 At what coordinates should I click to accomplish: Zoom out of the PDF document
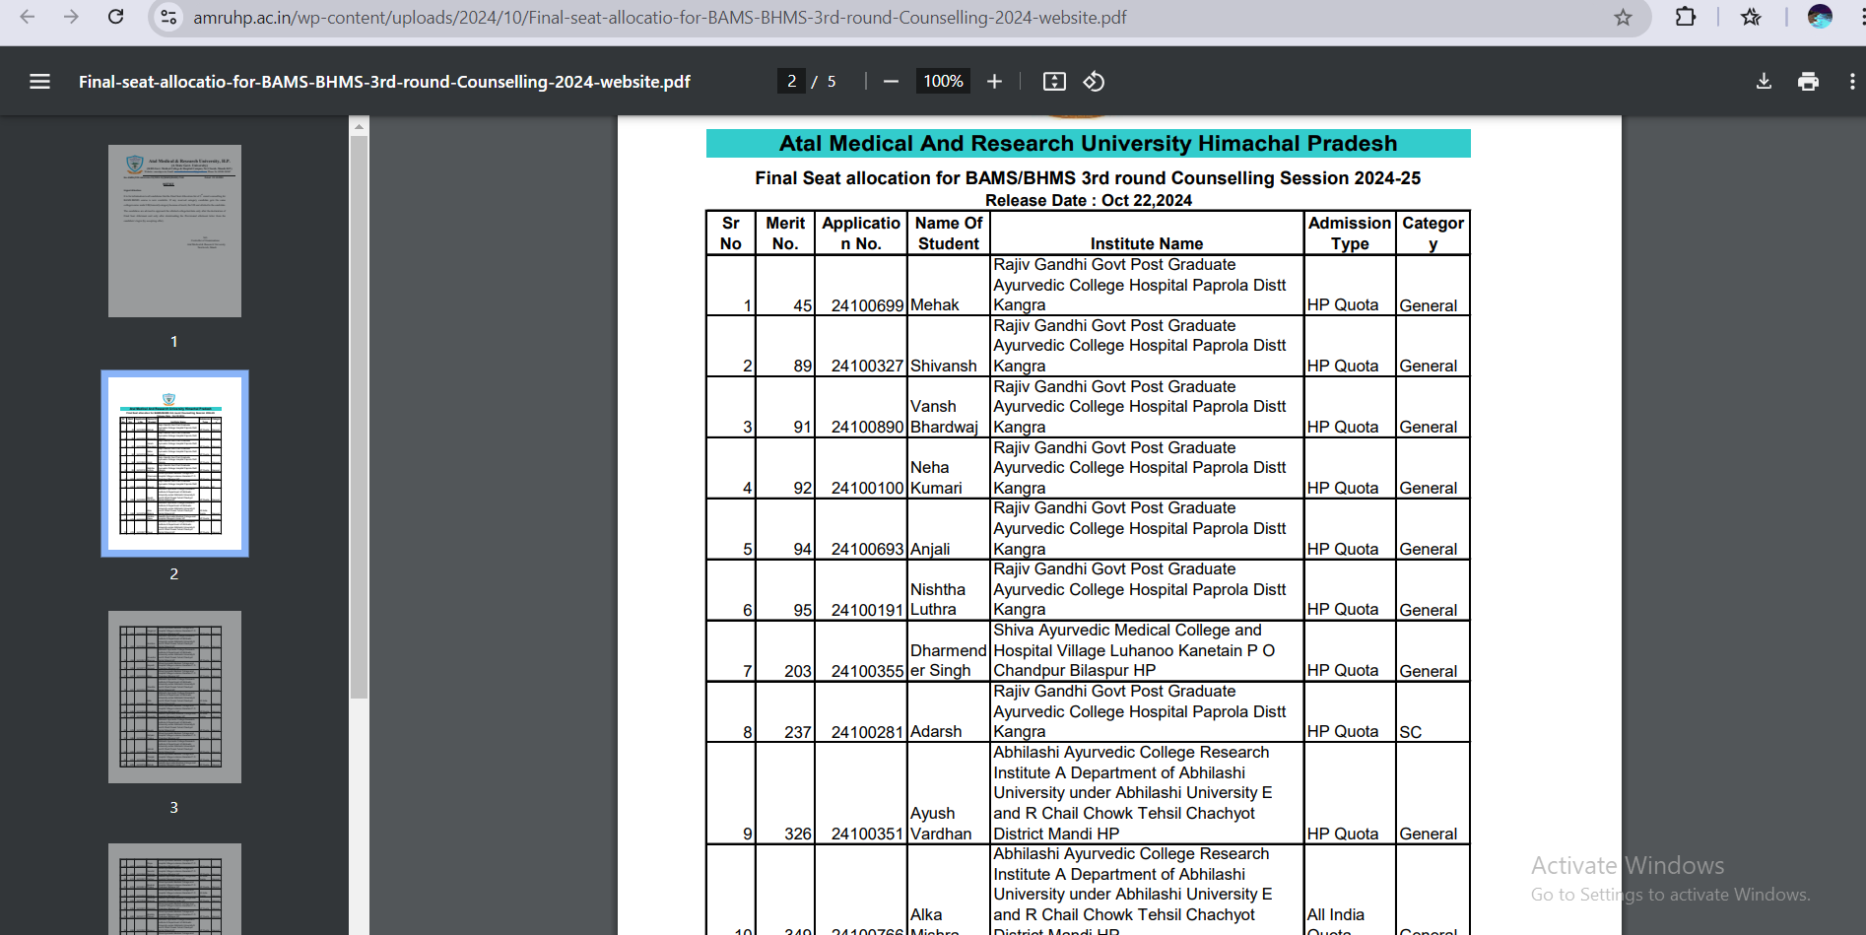891,82
